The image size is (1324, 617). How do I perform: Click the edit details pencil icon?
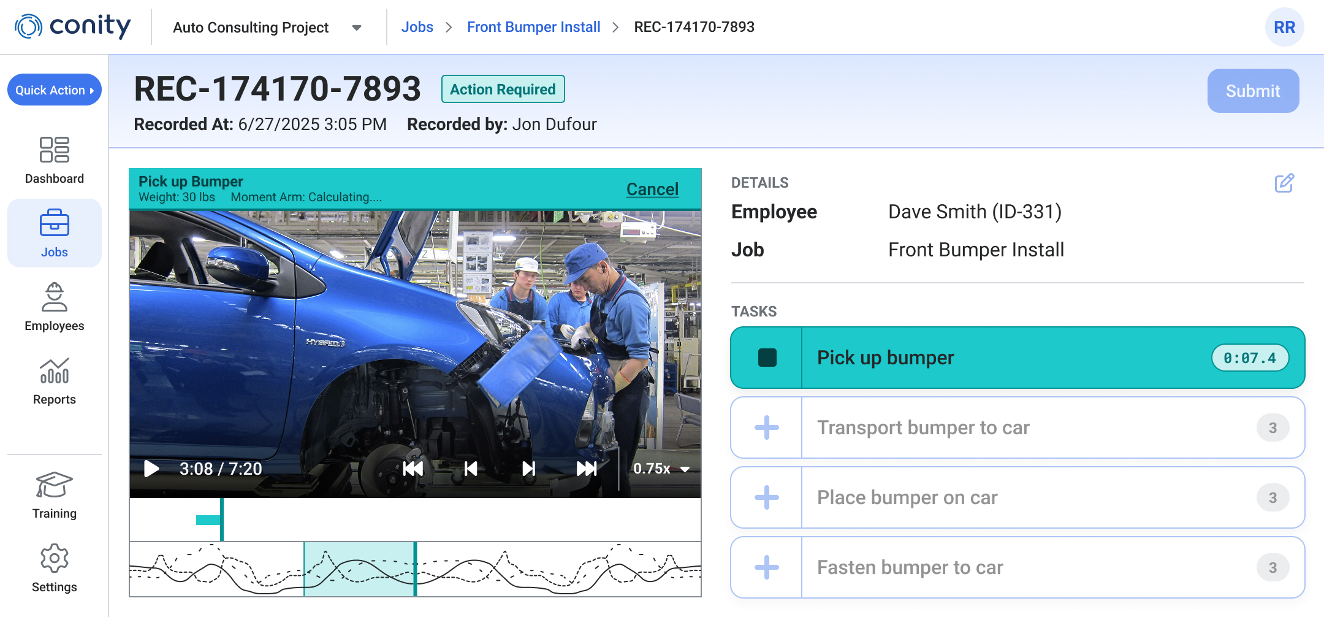click(x=1284, y=183)
